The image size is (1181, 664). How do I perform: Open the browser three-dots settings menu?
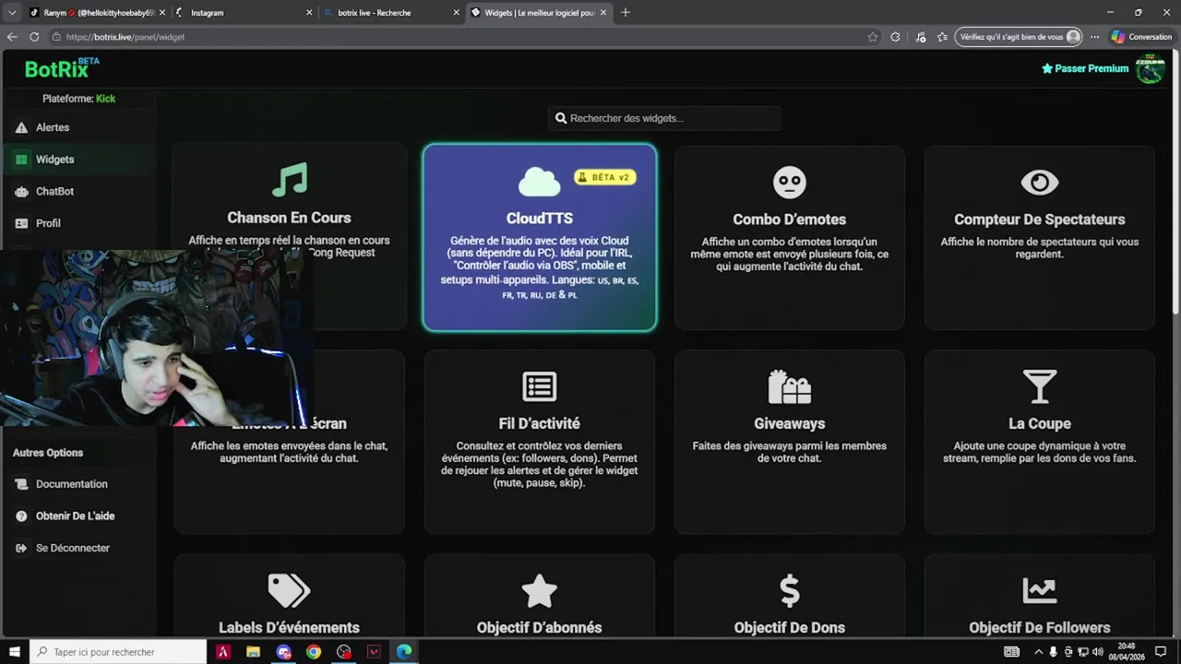pyautogui.click(x=1094, y=37)
